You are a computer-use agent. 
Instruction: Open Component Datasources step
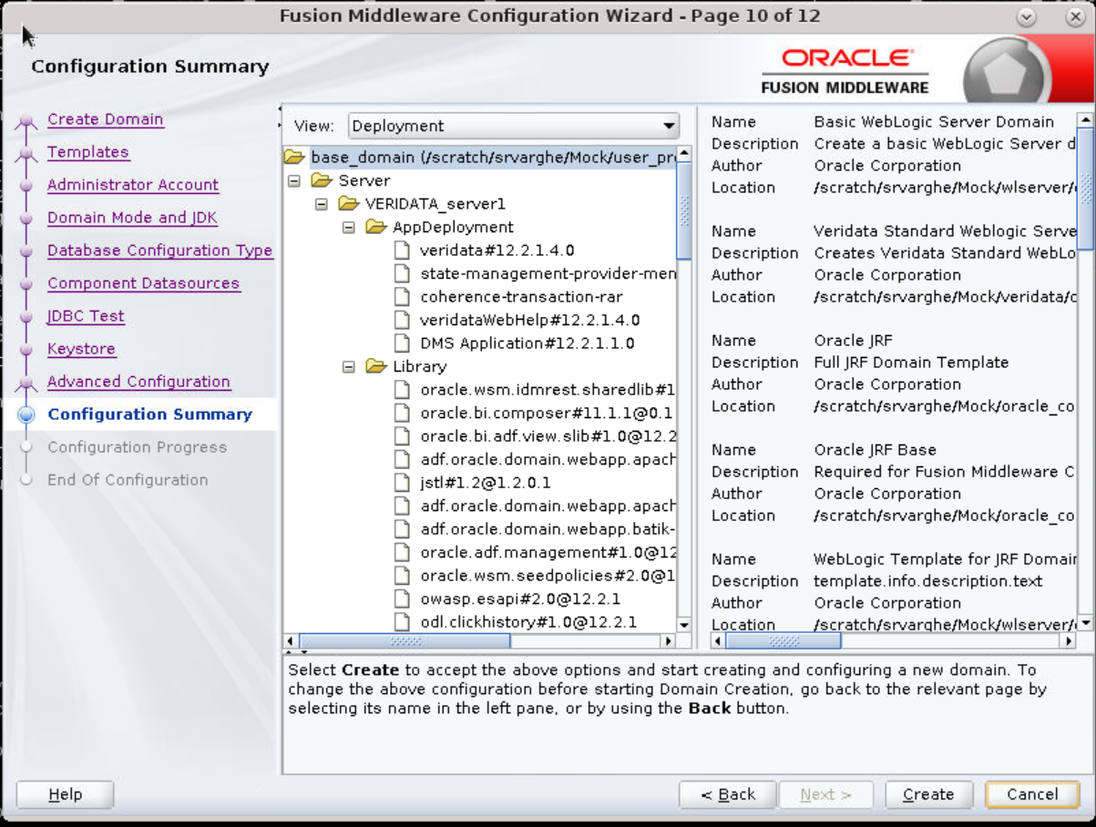143,283
